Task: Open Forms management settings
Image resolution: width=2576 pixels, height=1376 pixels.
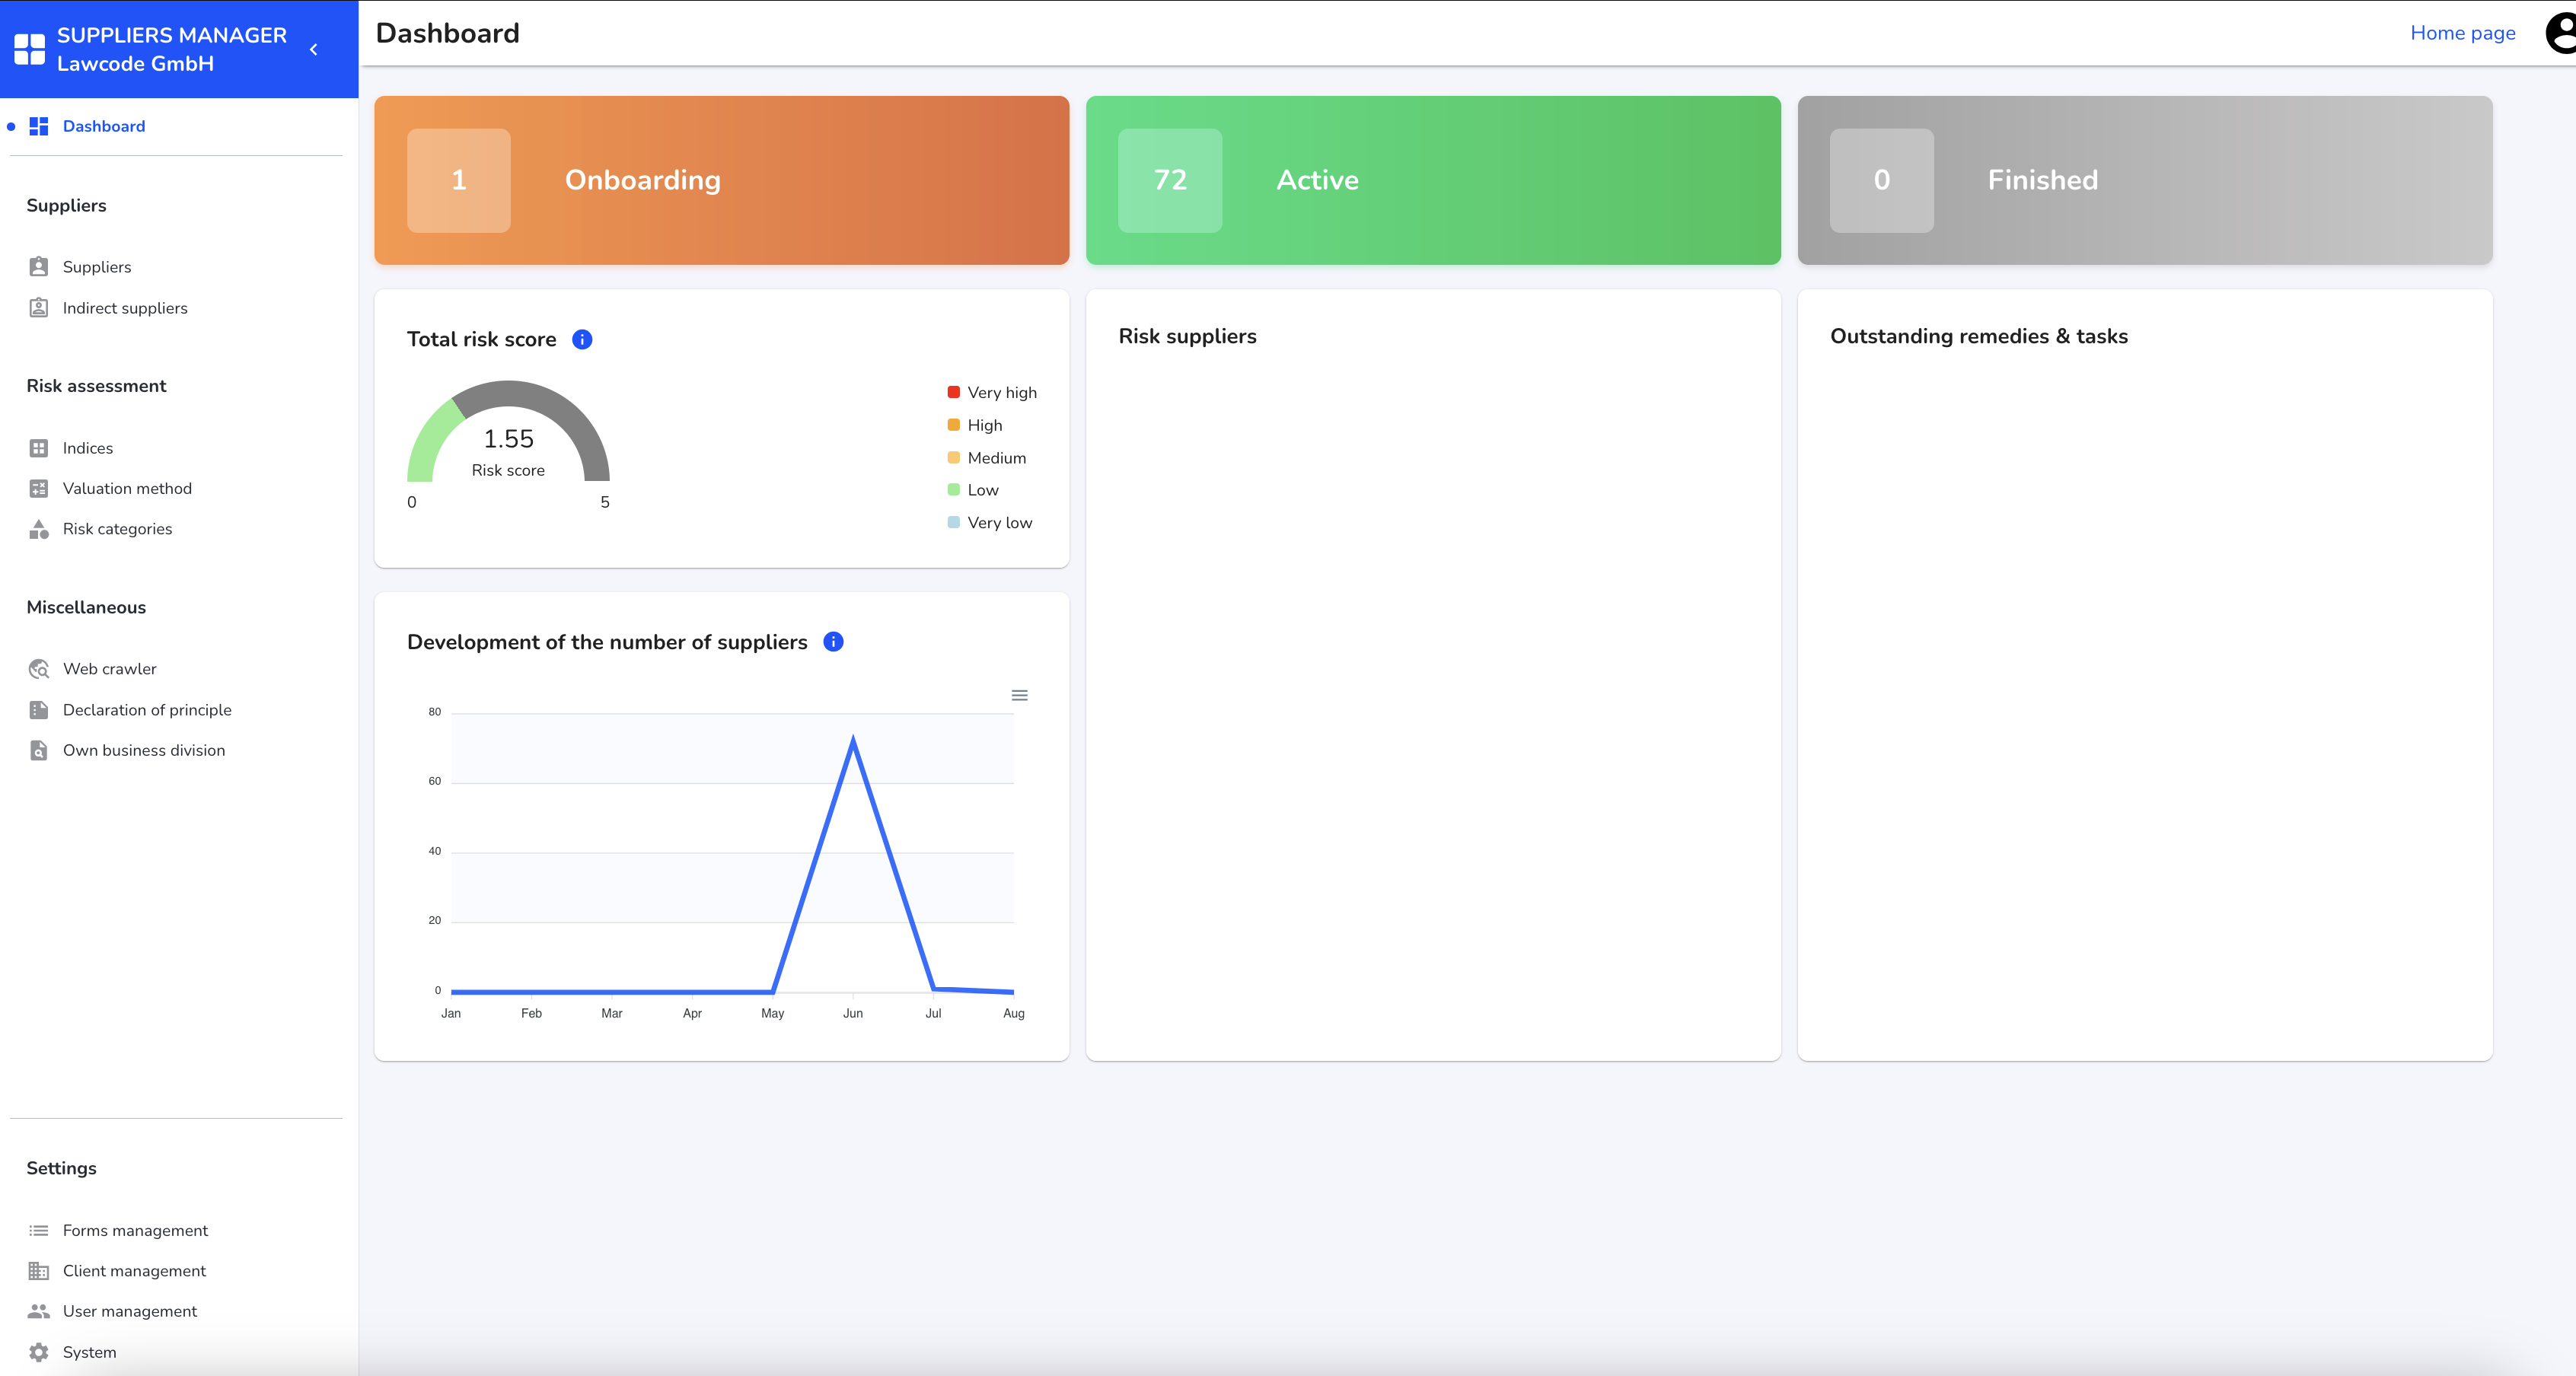Action: click(x=135, y=1230)
